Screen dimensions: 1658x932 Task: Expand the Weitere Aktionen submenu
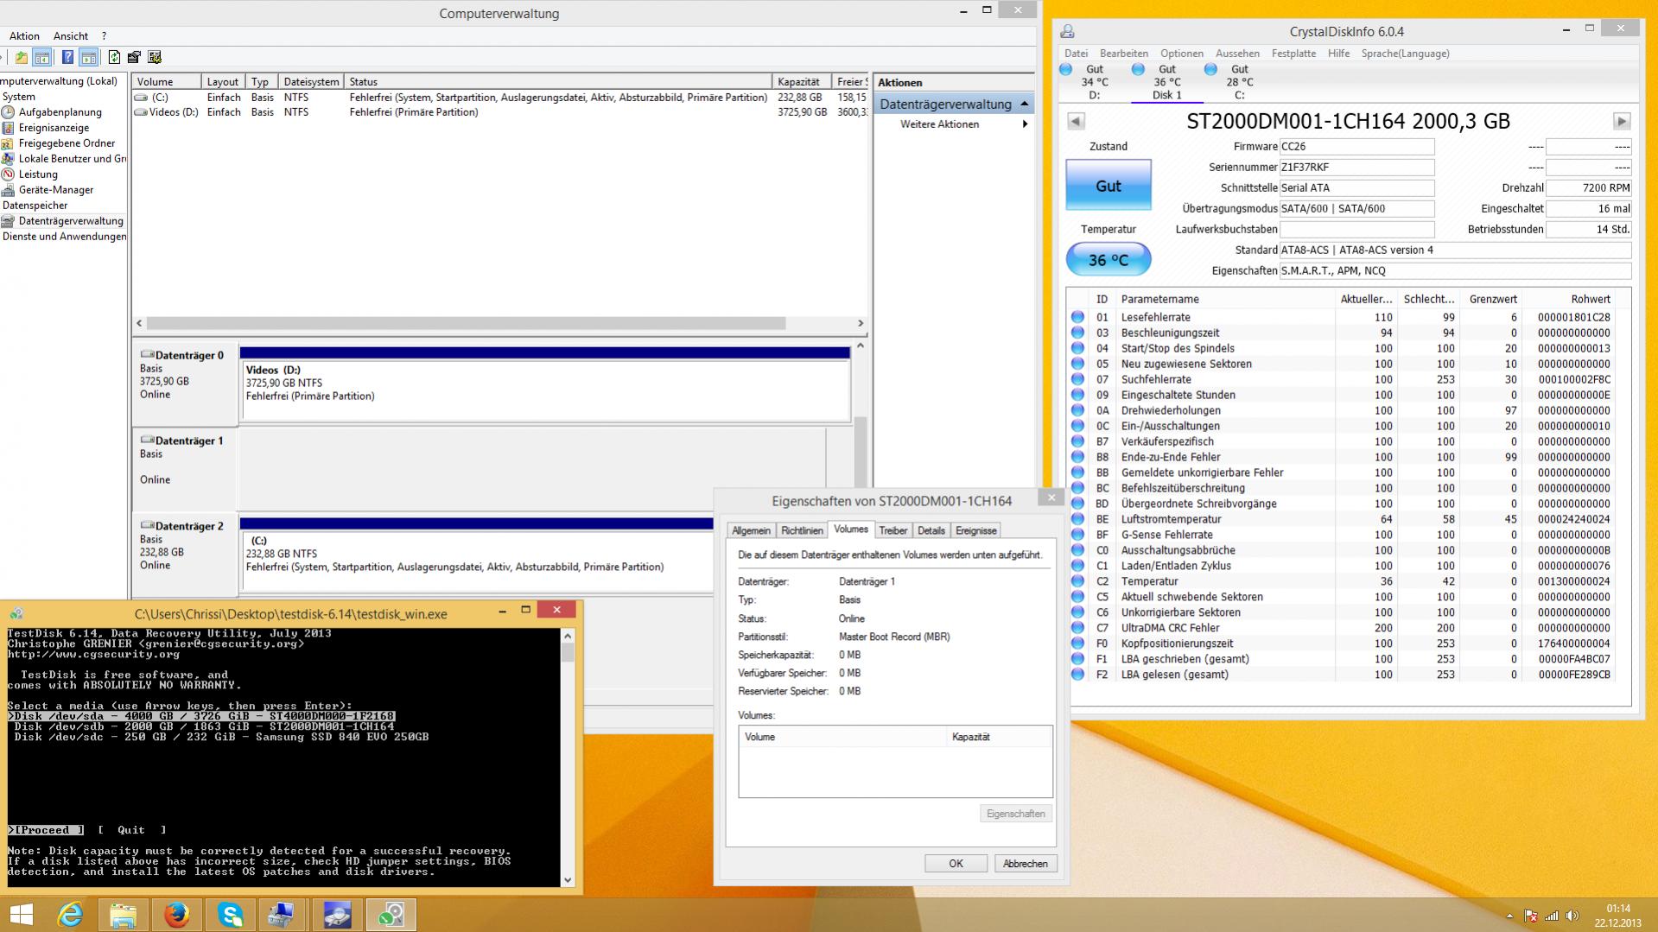click(1025, 124)
